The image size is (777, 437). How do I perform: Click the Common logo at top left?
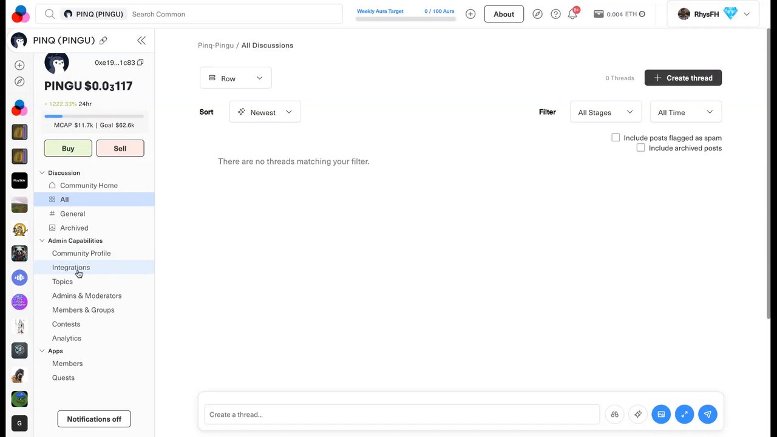pos(20,14)
